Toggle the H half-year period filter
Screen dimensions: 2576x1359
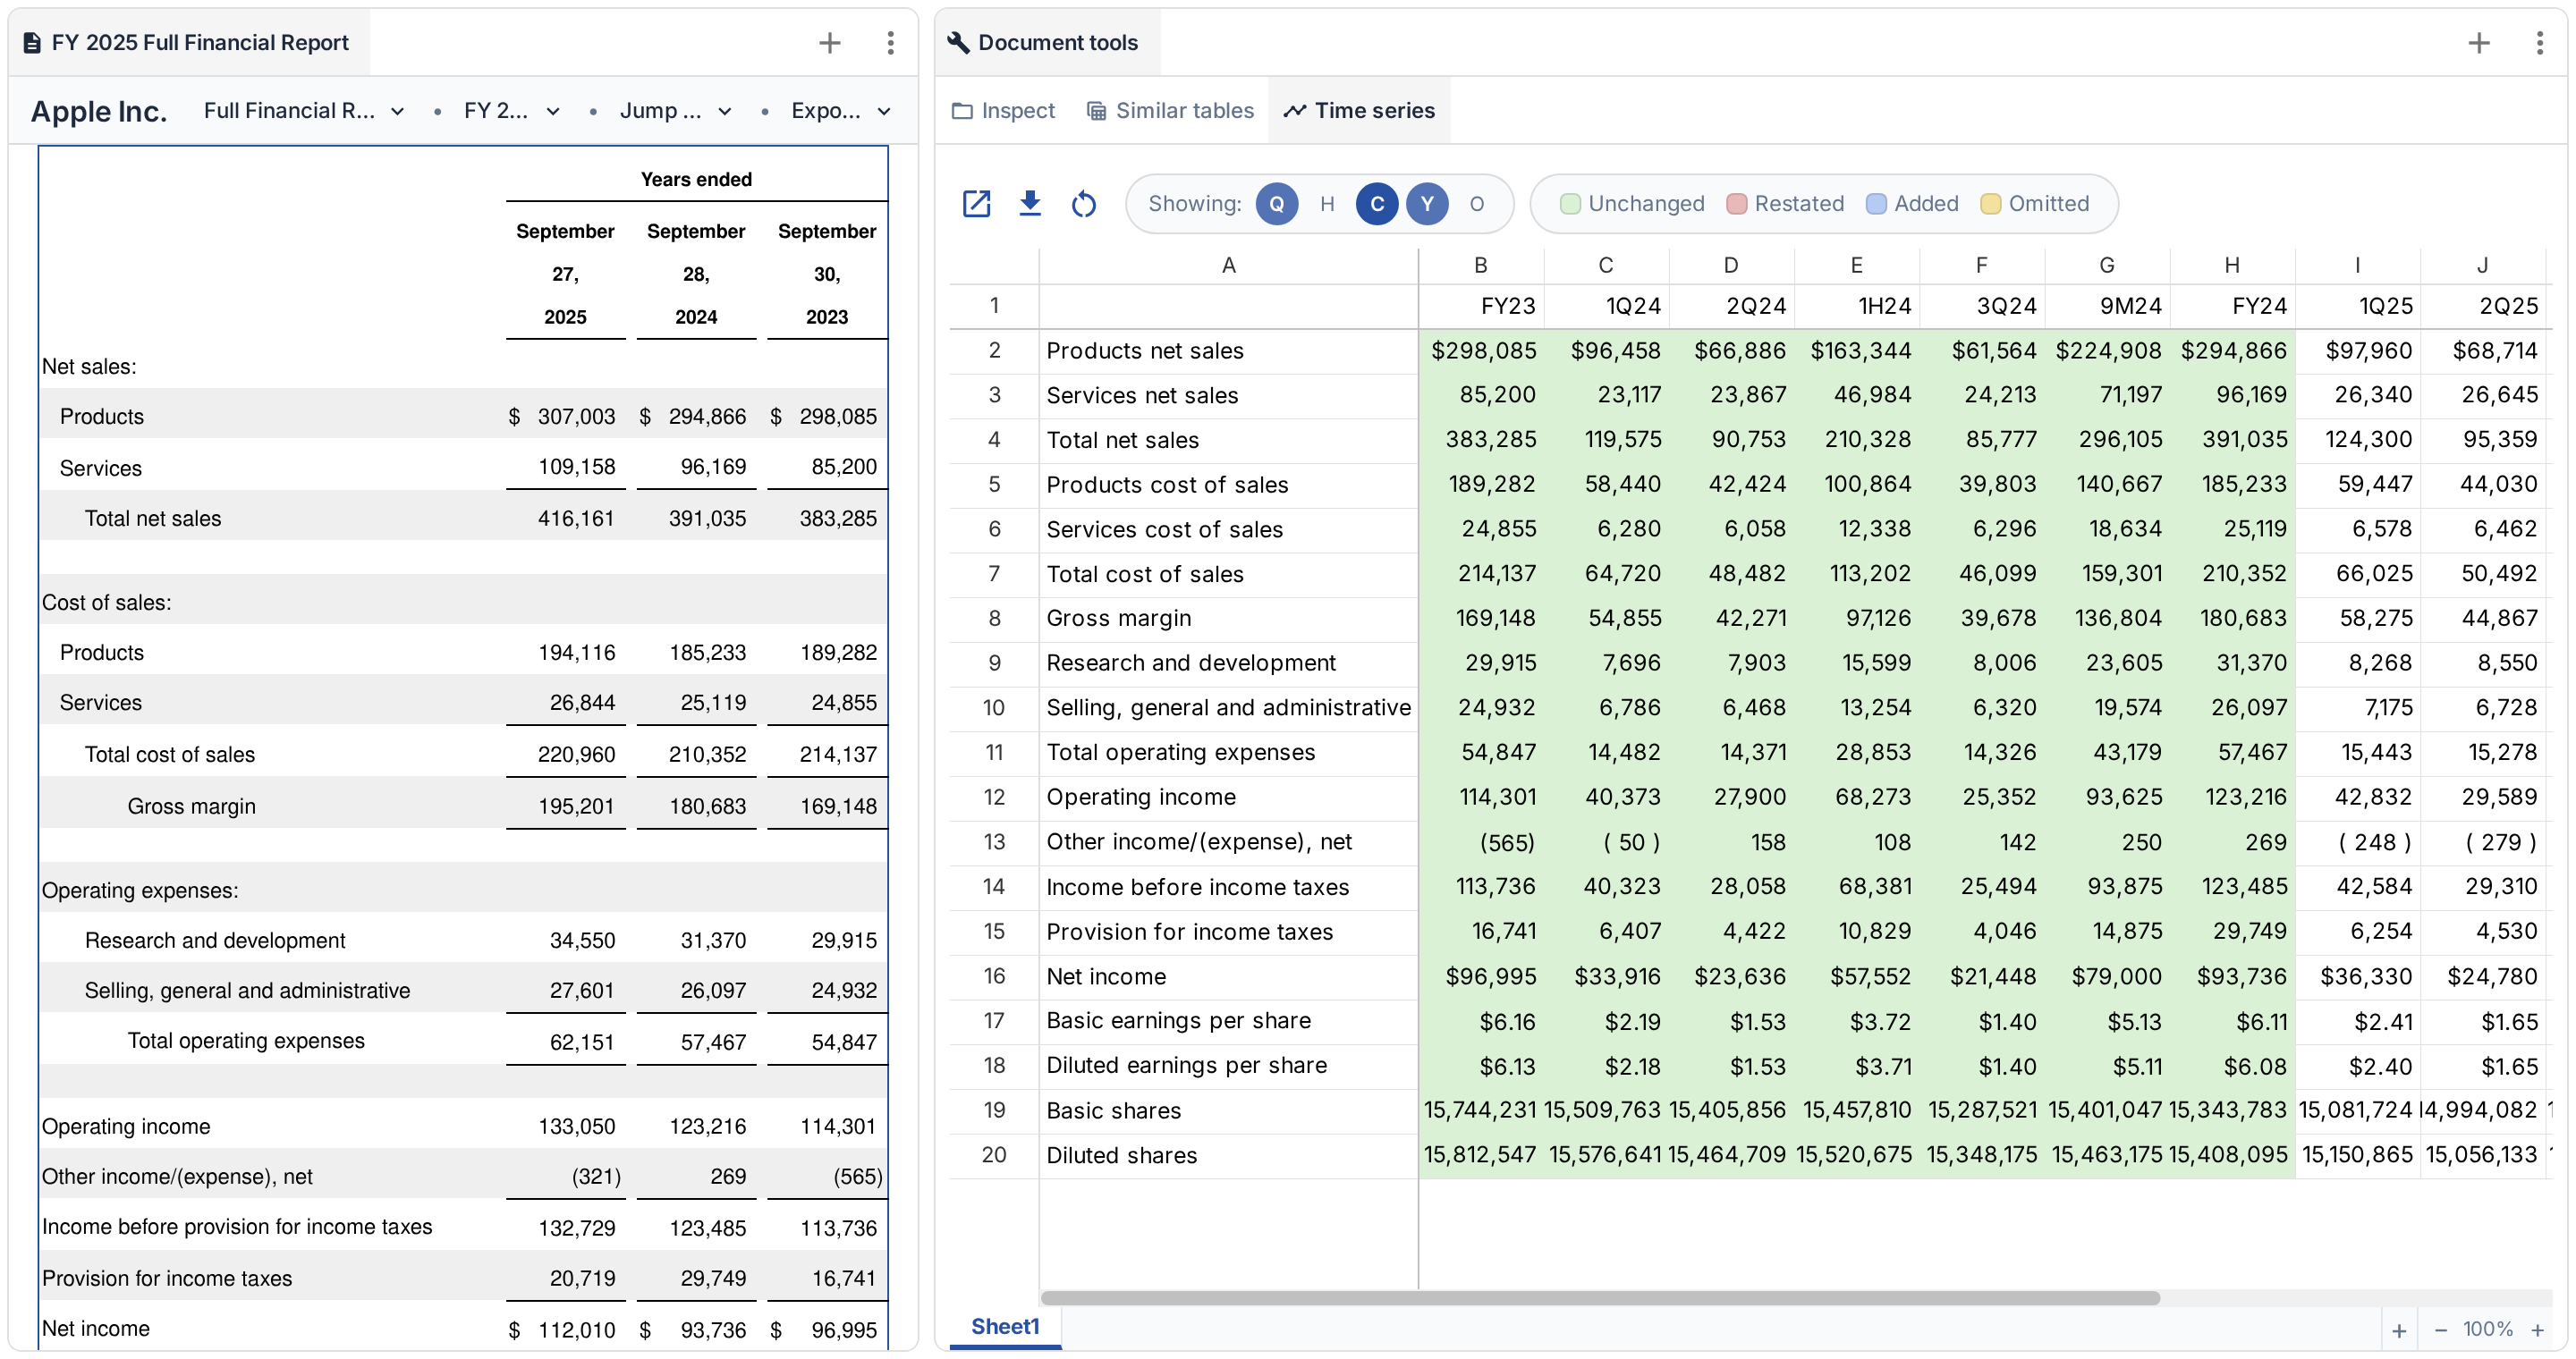(x=1327, y=204)
